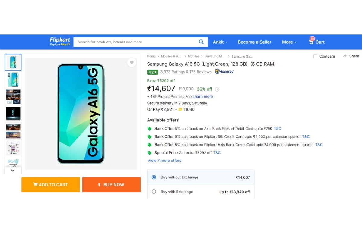This screenshot has width=362, height=241.
Task: Open the Ankit account dropdown
Action: (x=220, y=42)
